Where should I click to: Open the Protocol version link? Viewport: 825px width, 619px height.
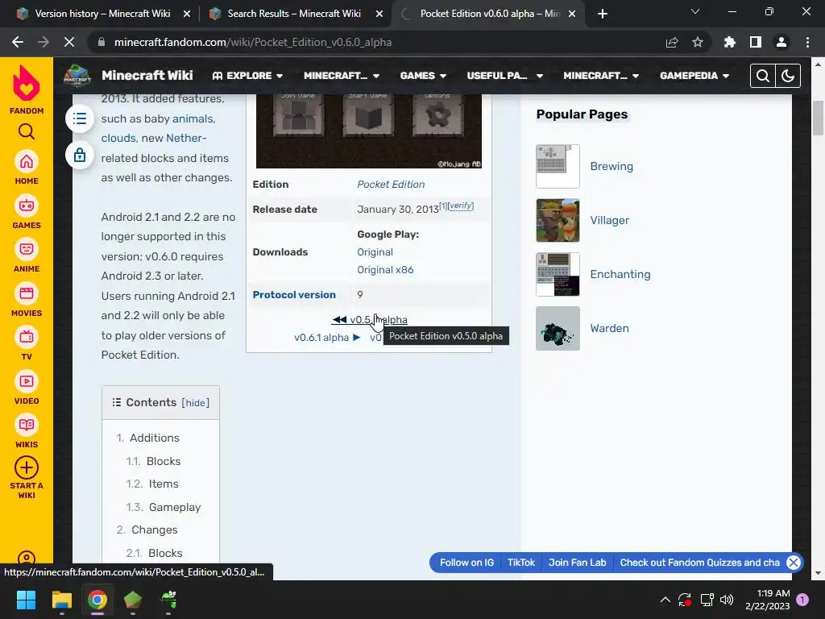click(x=294, y=295)
